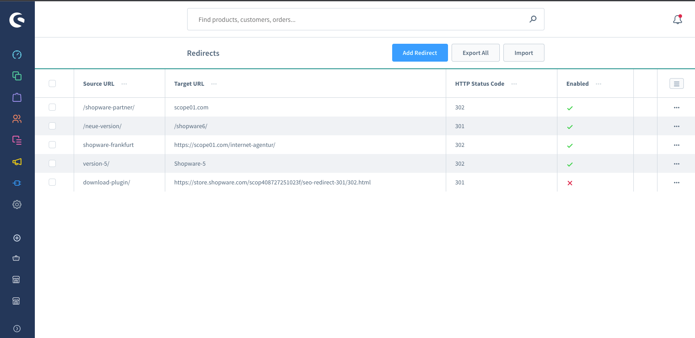Expand the sidebar with the bottom arrow icon
Image resolution: width=695 pixels, height=338 pixels.
coord(17,329)
